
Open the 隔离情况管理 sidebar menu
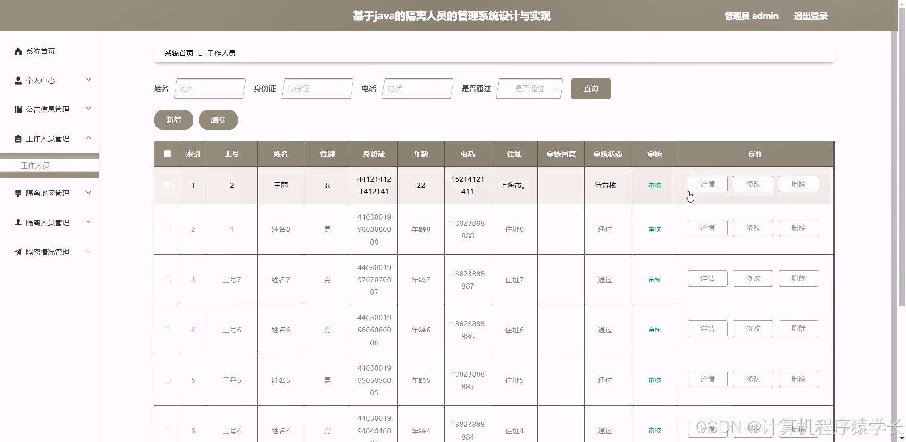point(50,252)
